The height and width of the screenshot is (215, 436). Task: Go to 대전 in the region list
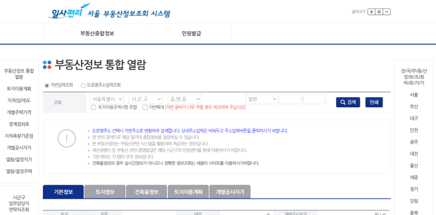coord(414,153)
